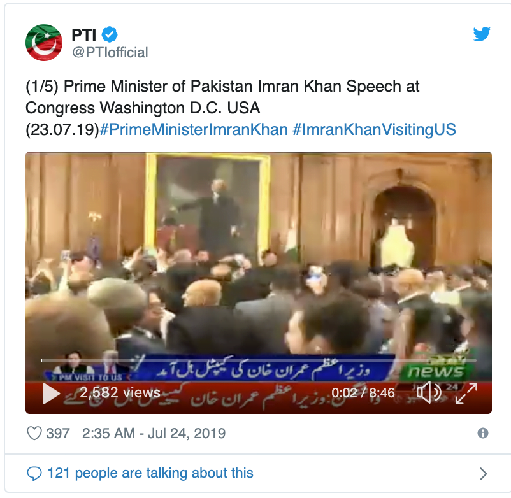The width and height of the screenshot is (511, 498).
Task: Click the Twitter bird logo
Action: pyautogui.click(x=482, y=34)
